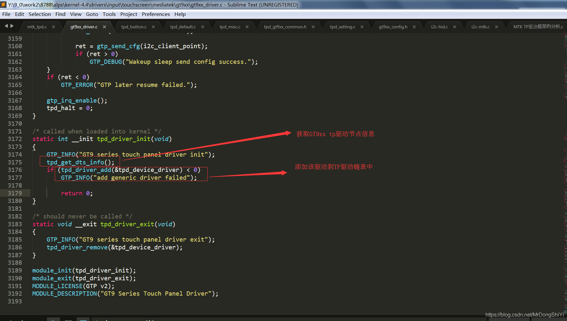Click the MODULE_DESCRIPTION macro

tap(65, 293)
